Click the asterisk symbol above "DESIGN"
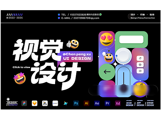The height and width of the screenshot is (120, 161). [x=8, y=99]
